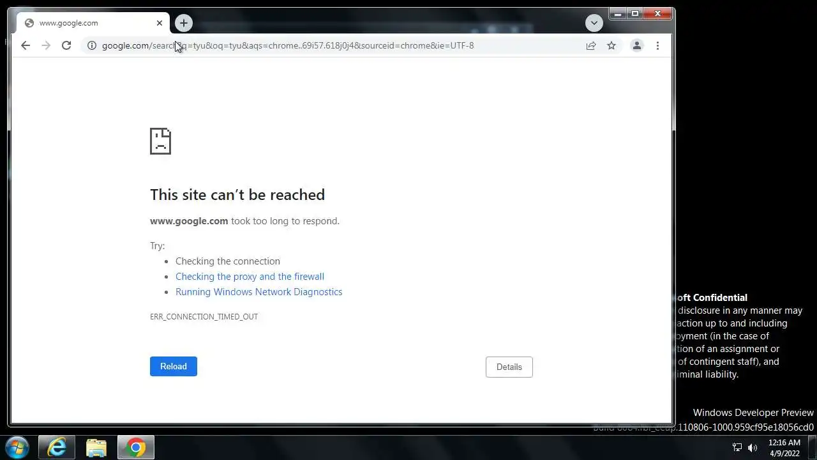Maximize the Chrome window

pos(634,13)
